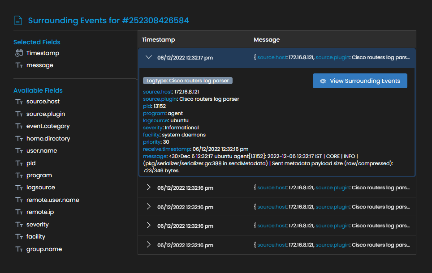Click the receive.timestamp field link
The width and height of the screenshot is (432, 273).
click(167, 149)
